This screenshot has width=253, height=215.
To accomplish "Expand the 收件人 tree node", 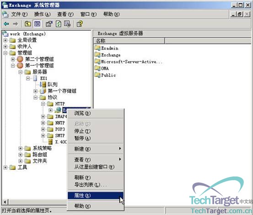I will 5,47.
